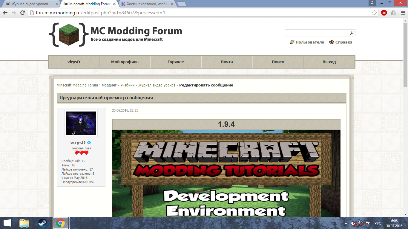Open the Chrome user profile button
408x229 pixels.
[x=372, y=3]
